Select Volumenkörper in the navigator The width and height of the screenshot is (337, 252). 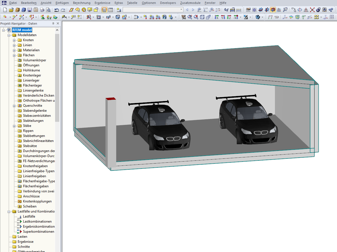pyautogui.click(x=35, y=60)
